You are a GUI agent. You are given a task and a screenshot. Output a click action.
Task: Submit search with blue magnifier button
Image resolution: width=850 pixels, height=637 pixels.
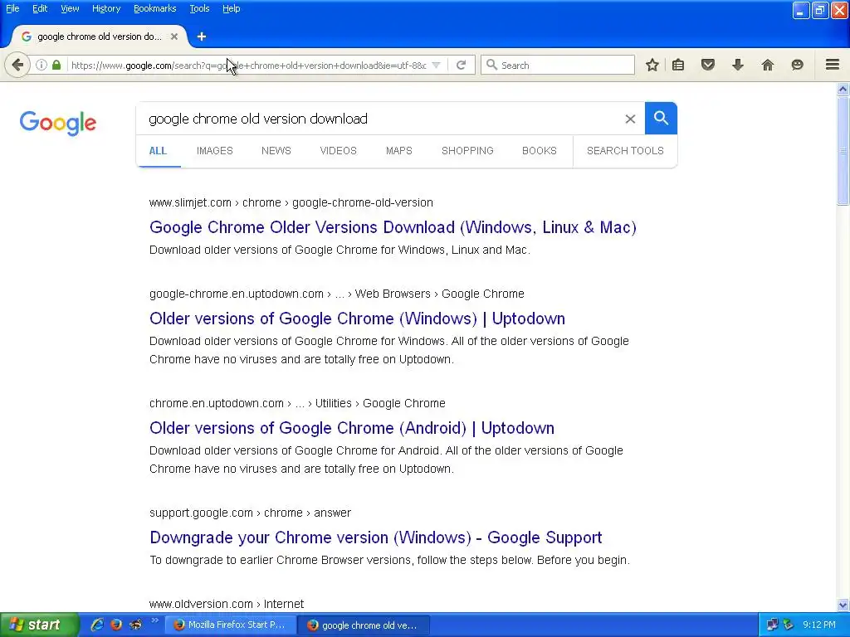[661, 118]
